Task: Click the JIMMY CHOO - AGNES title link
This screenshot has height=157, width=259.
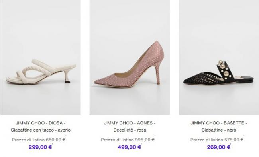Action: (129, 123)
